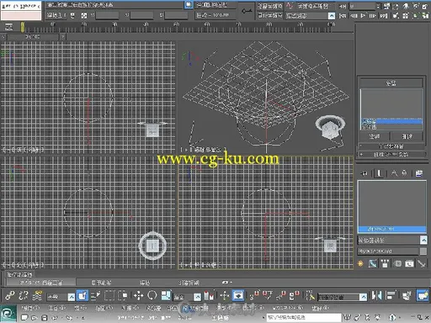
Task: Open the key filter dropdown arrow
Action: pyautogui.click(x=332, y=16)
